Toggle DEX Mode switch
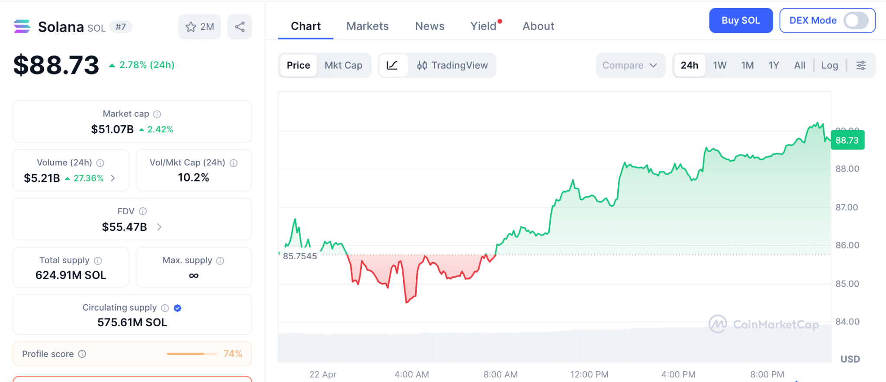Screen dimensions: 886x382 coord(856,20)
